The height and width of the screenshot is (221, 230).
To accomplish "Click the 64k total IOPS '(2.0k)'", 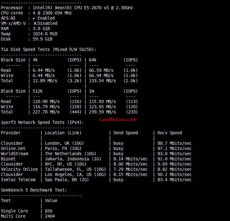I will pos(130,81).
